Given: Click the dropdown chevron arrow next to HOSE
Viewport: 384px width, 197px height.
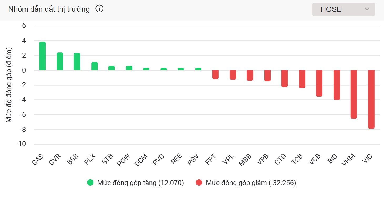Looking at the screenshot, I should pos(367,9).
